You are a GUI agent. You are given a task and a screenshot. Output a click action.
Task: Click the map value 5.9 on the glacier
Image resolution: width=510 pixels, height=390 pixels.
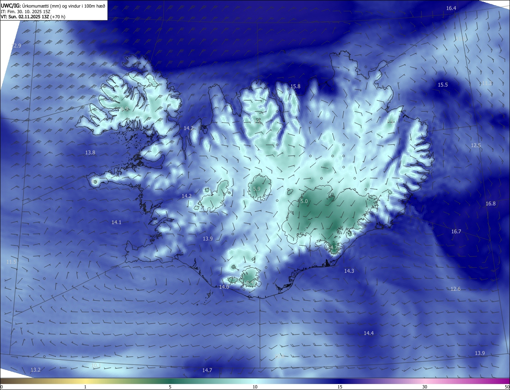pos(257,189)
